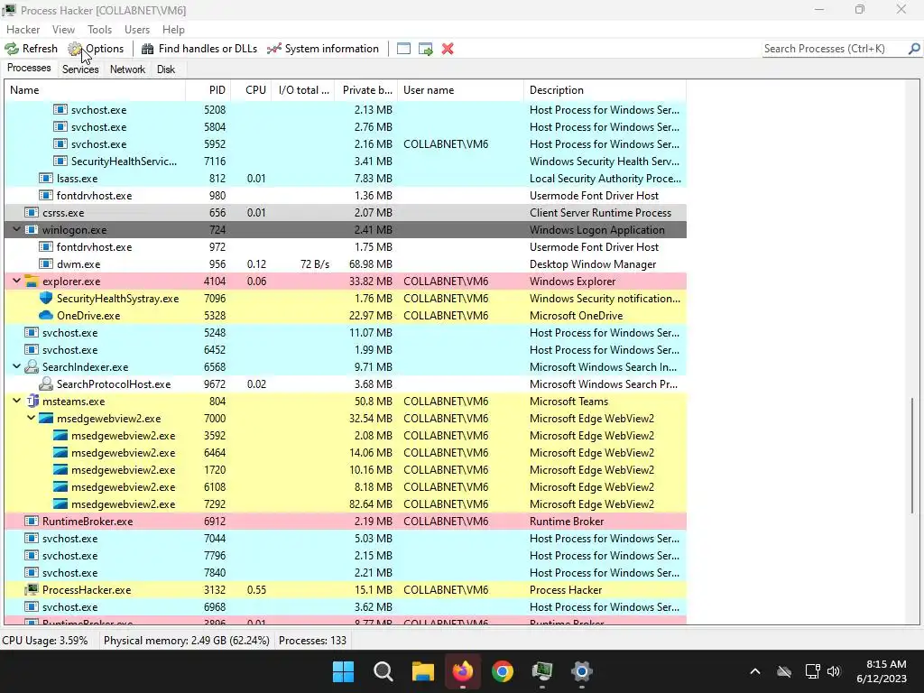Open the Users menu
Screen dimensions: 924x693
[137, 30]
